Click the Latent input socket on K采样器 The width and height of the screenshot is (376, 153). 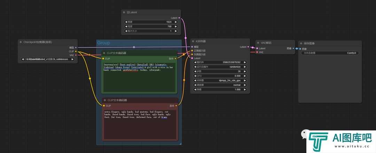(192, 58)
